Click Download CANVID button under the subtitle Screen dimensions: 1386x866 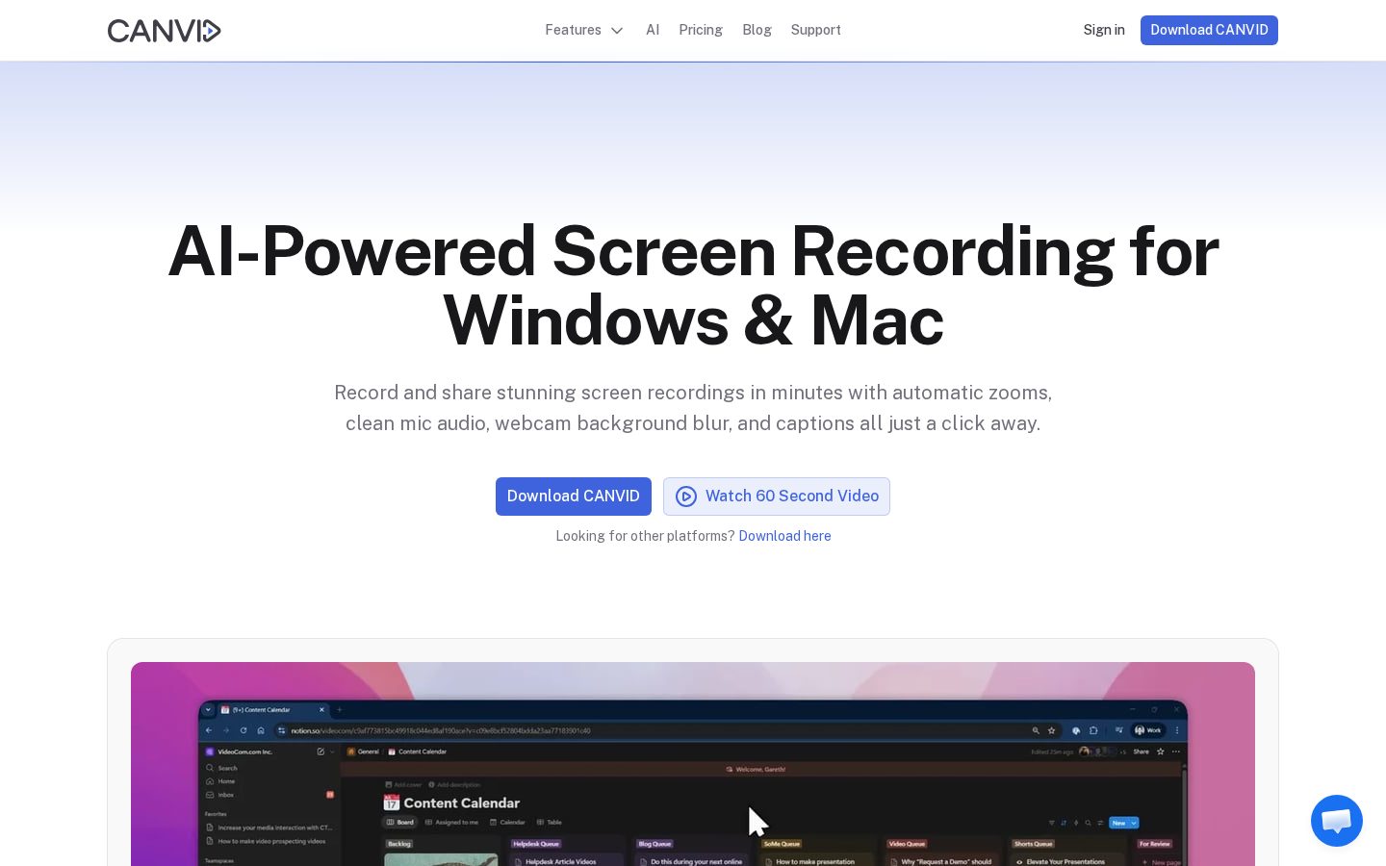(x=574, y=497)
